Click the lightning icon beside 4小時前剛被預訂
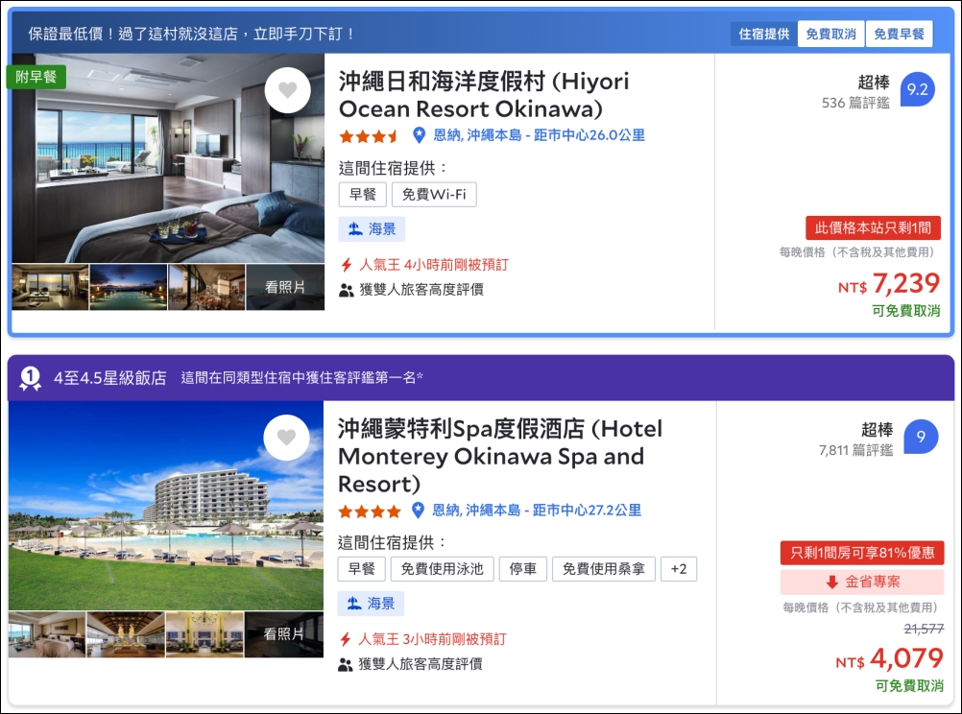 [x=346, y=265]
